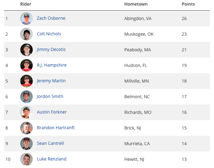Open Luke Renzland name link

tap(51, 159)
